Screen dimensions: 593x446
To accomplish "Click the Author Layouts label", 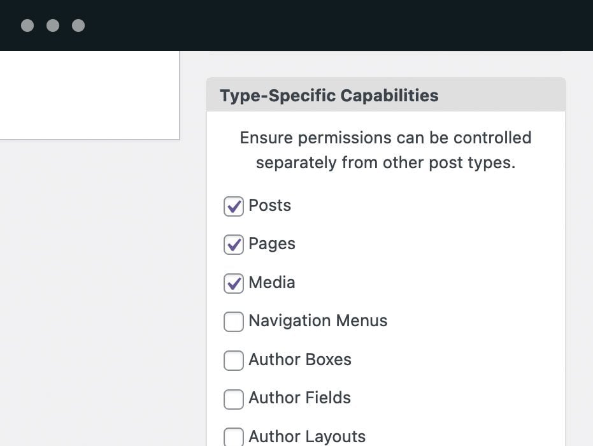I will [x=307, y=436].
